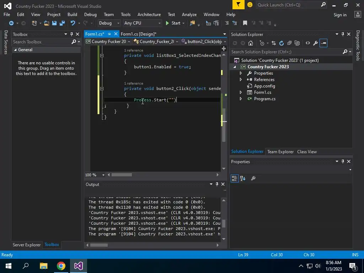Open Chrome from the Windows taskbar
The image size is (364, 273).
pos(61,266)
